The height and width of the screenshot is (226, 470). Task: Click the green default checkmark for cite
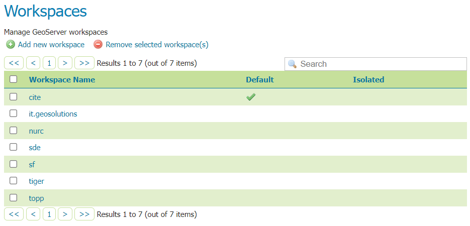coord(251,97)
